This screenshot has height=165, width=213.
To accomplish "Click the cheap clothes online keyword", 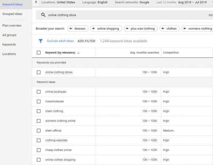I will pos(58,150).
